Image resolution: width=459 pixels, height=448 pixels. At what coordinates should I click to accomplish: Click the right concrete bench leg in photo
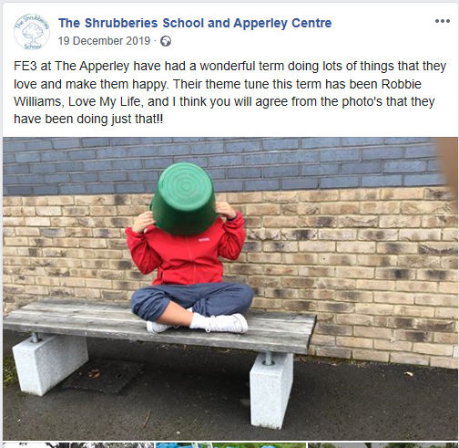270,391
